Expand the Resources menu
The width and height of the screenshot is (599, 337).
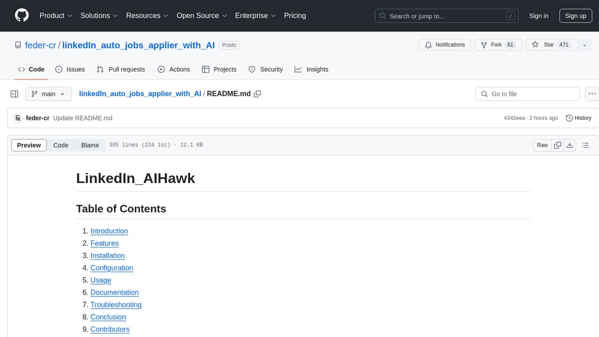[x=147, y=15]
